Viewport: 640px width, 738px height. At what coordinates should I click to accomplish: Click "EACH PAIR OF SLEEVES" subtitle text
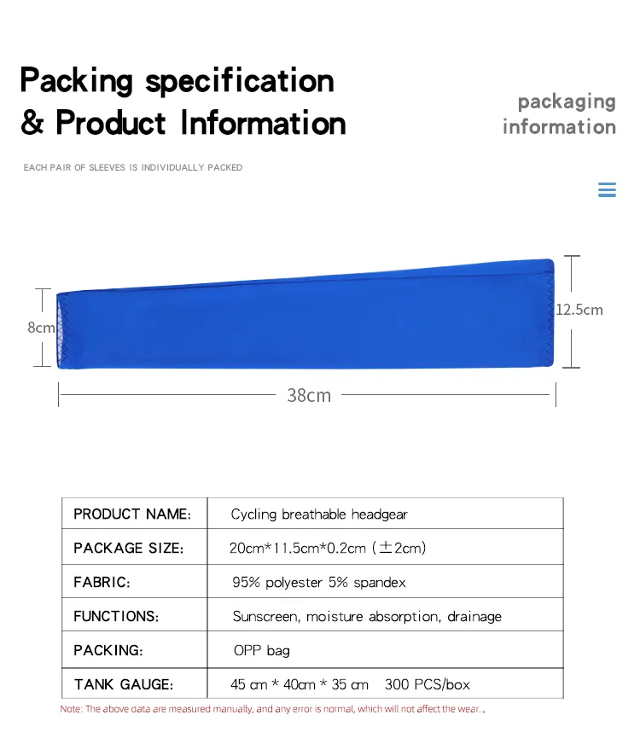point(133,168)
